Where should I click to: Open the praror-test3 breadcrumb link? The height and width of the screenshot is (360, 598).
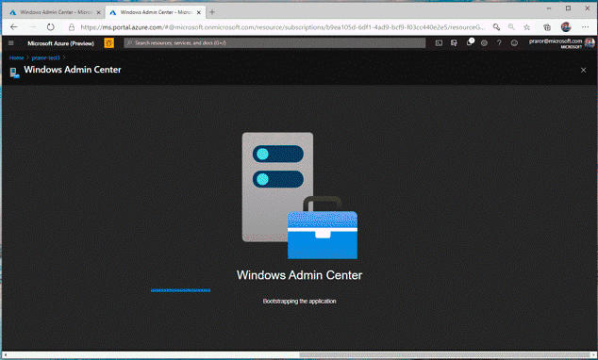[x=46, y=57]
